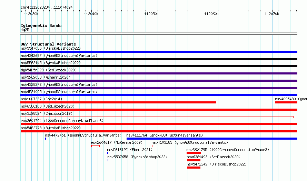Click the red nsv6381493 variant bar
The width and height of the screenshot is (307, 181).
coord(194,160)
